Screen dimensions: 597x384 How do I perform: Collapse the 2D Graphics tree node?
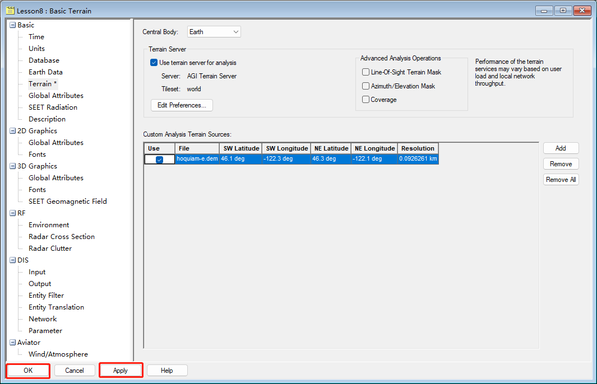click(13, 131)
